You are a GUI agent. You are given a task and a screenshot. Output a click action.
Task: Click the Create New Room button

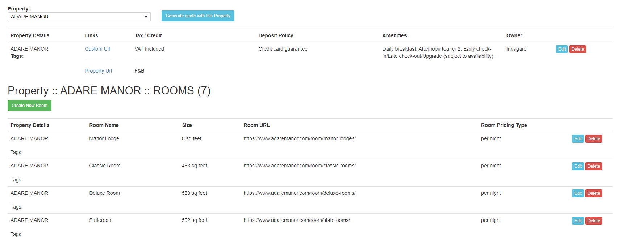point(29,106)
